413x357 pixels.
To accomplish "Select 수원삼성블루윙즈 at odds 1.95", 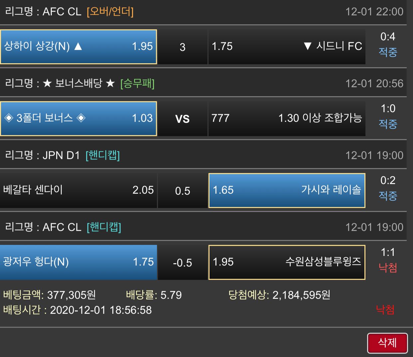I will (x=287, y=262).
